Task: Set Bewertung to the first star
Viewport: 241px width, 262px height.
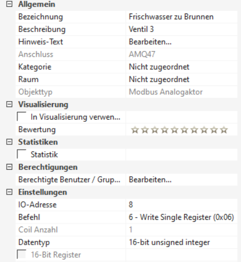Action: tap(134, 130)
